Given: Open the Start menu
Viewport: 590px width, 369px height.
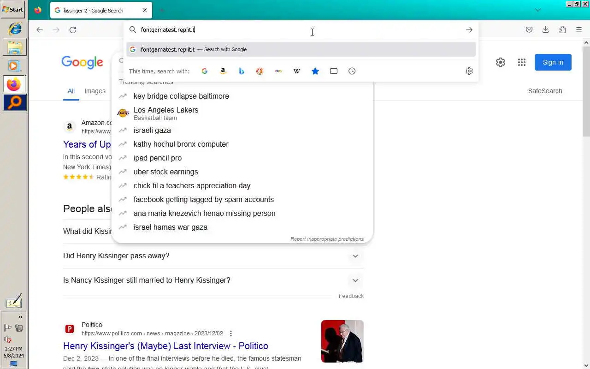Looking at the screenshot, I should (13, 9).
